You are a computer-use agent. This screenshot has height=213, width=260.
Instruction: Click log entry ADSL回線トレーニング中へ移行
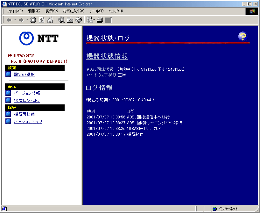coord(155,123)
